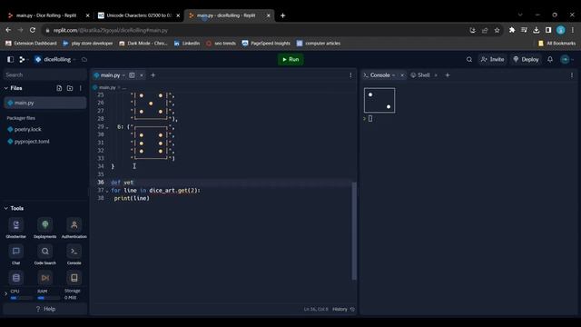Collapse the Tools section
The image size is (581, 327).
(6, 208)
